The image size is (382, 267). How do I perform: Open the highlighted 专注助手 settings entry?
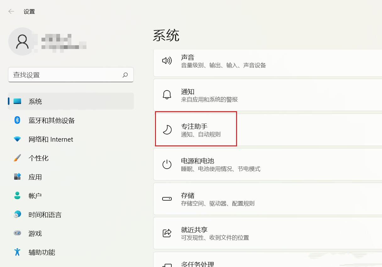(x=196, y=129)
